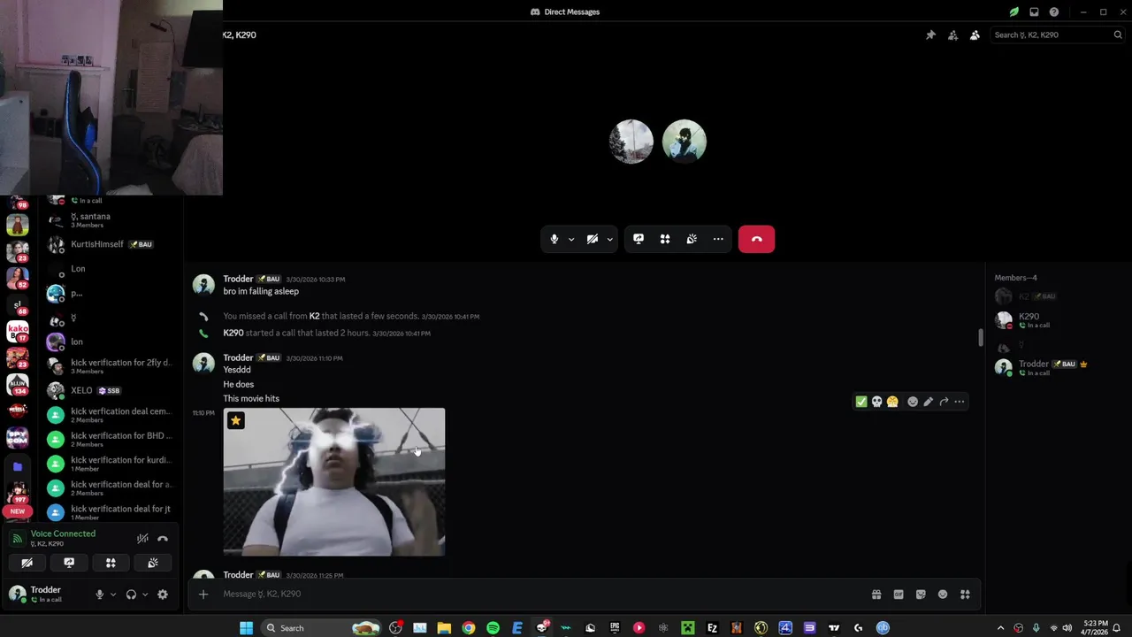This screenshot has height=637, width=1132.
Task: Open more call options (three dots)
Action: point(718,239)
